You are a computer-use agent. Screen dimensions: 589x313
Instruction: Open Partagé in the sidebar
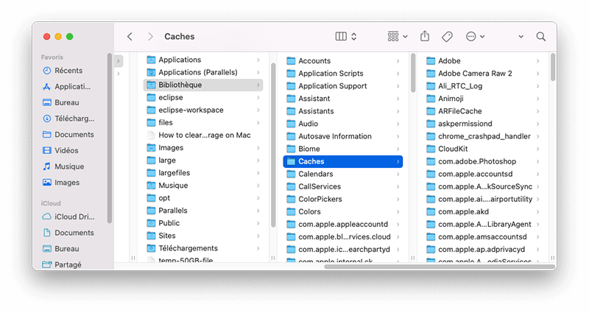[x=62, y=264]
